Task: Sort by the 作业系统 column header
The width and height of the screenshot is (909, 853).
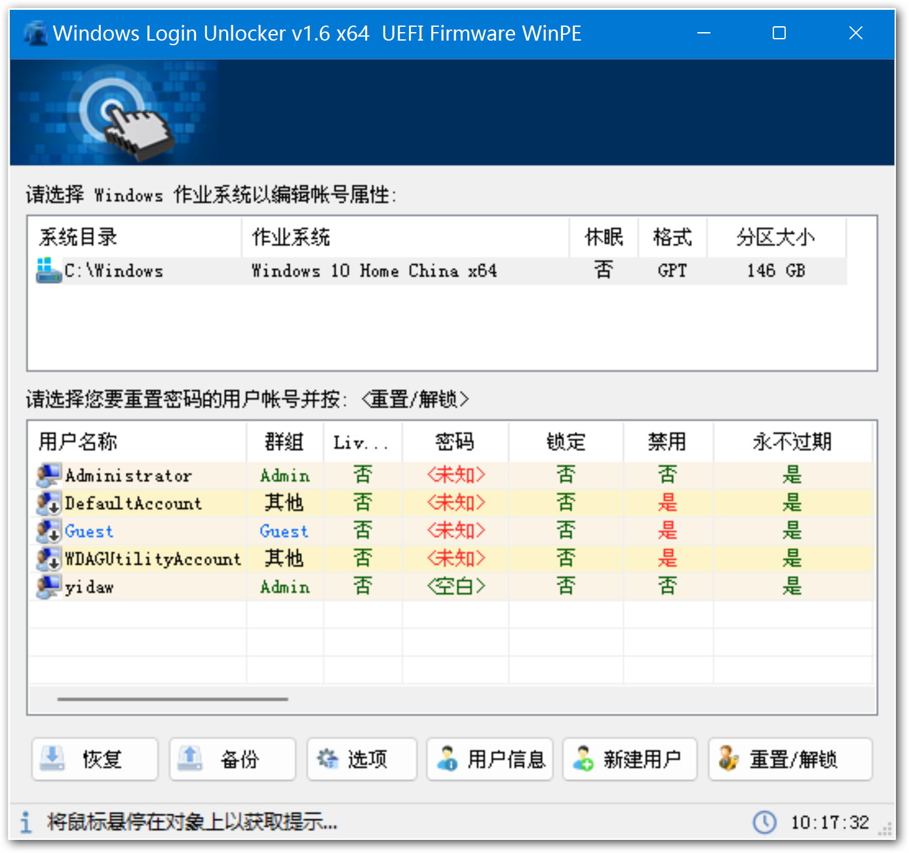Action: [x=405, y=237]
